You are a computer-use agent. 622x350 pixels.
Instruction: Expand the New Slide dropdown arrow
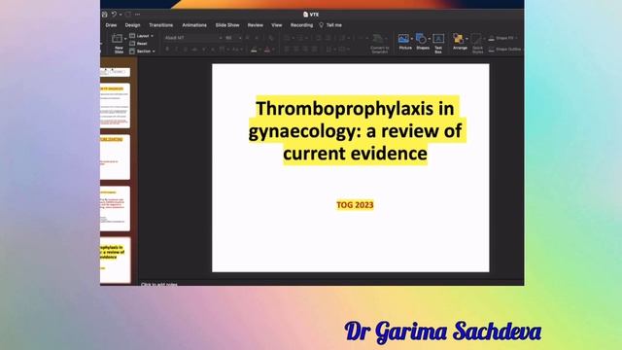[x=125, y=39]
